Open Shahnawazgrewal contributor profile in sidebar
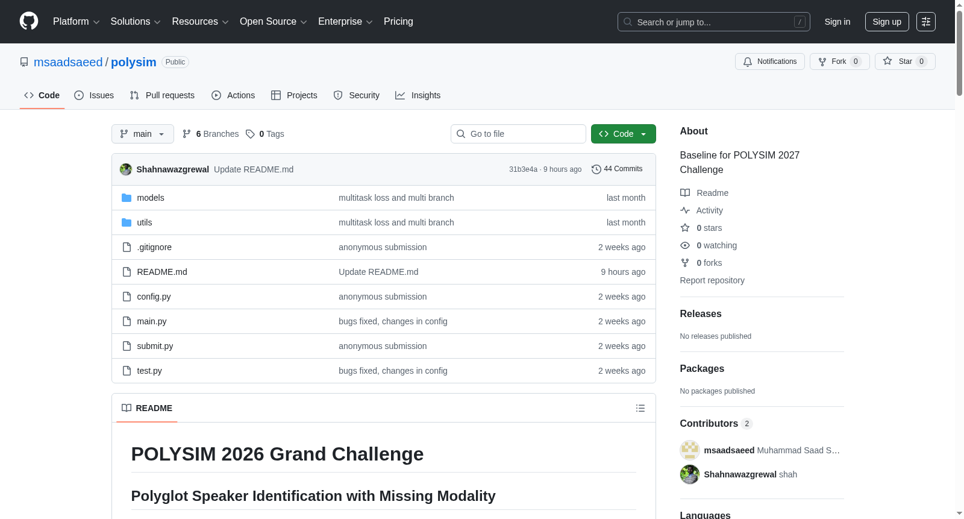This screenshot has height=519, width=964. pos(740,474)
